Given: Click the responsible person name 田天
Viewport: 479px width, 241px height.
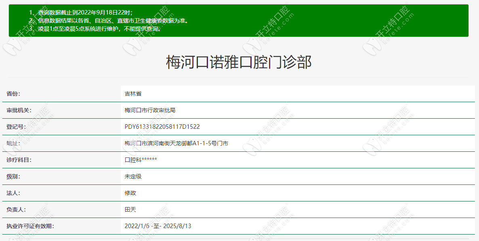Looking at the screenshot, I should tap(130, 210).
